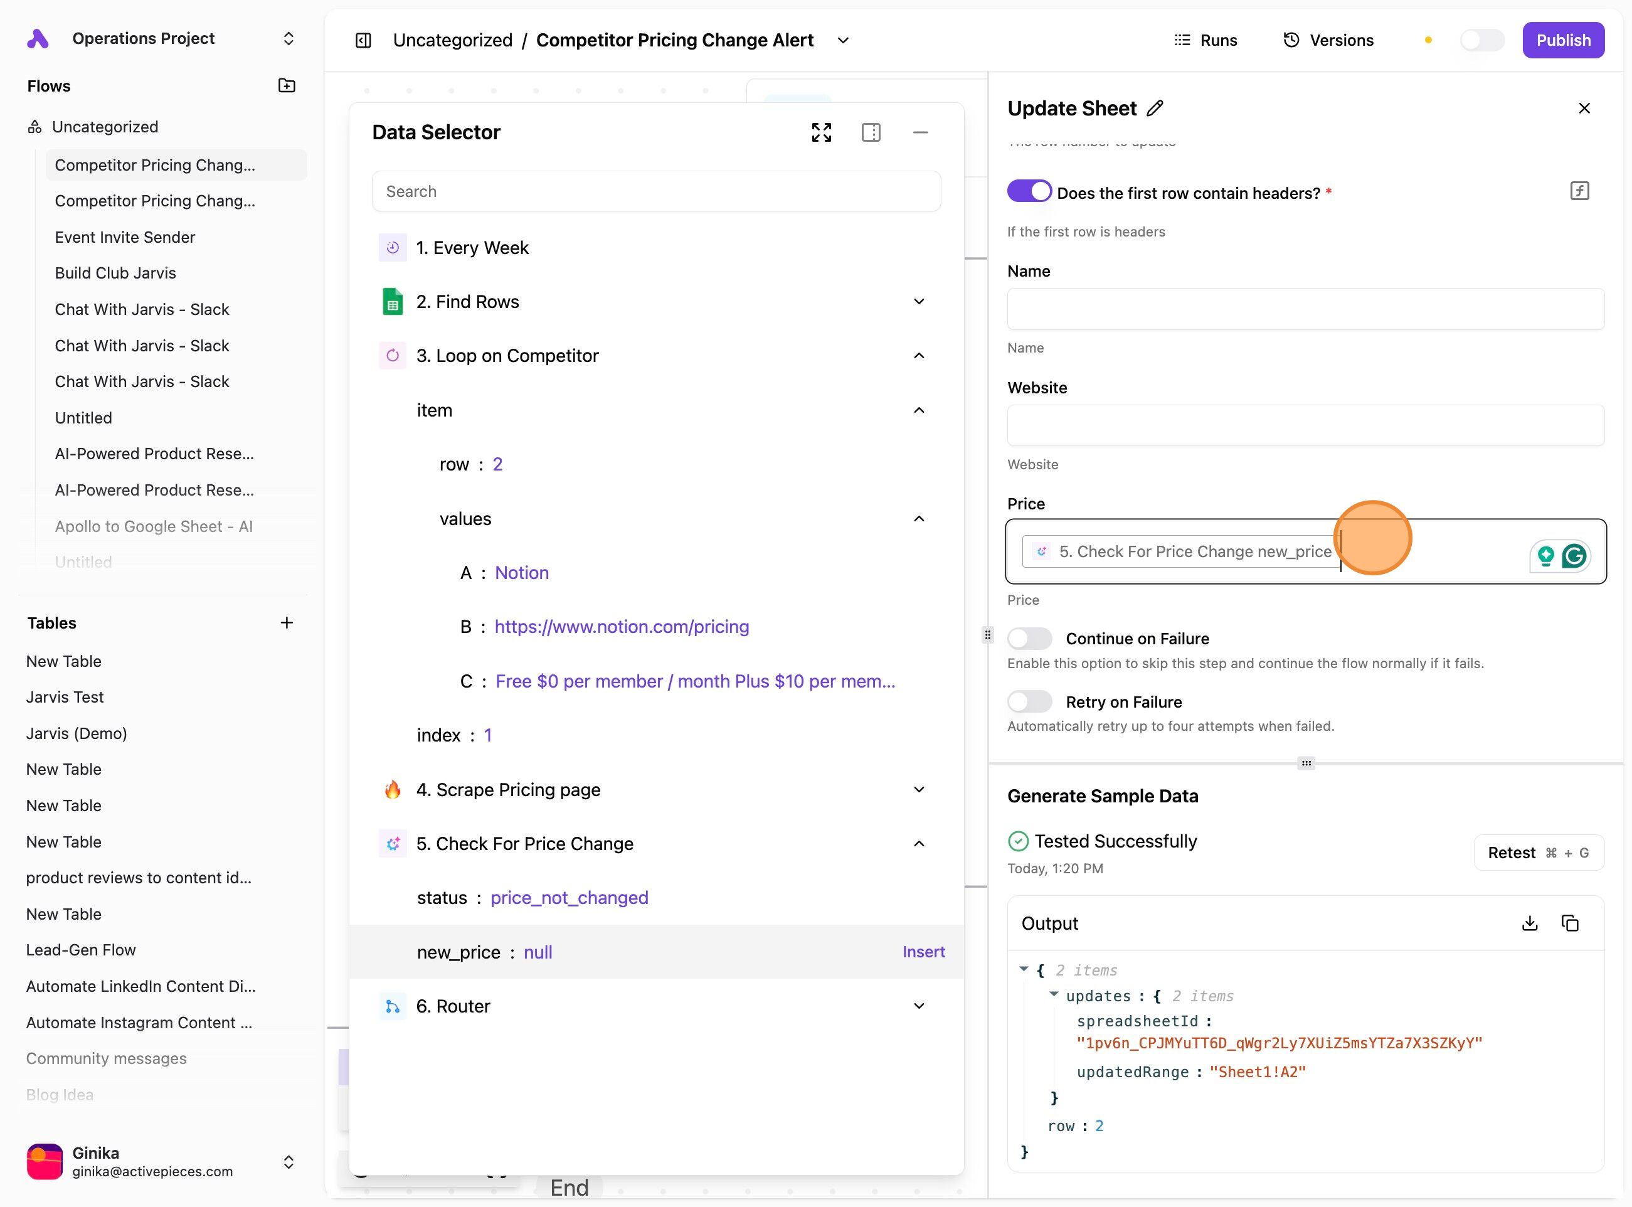Screen dimensions: 1632x1207
Task: Click the dynamic value icon for the headers option
Action: pyautogui.click(x=1579, y=191)
